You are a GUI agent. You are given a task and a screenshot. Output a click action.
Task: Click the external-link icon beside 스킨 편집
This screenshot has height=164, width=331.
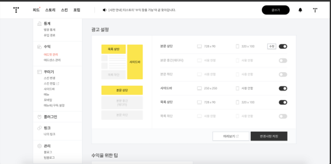[x=58, y=84]
